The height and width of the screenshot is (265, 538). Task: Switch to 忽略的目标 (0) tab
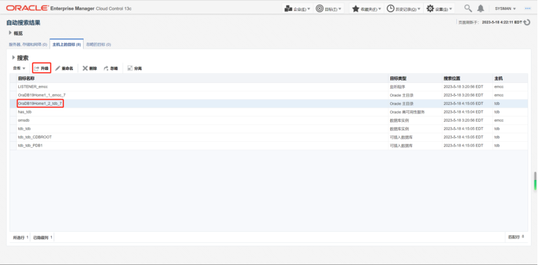98,45
